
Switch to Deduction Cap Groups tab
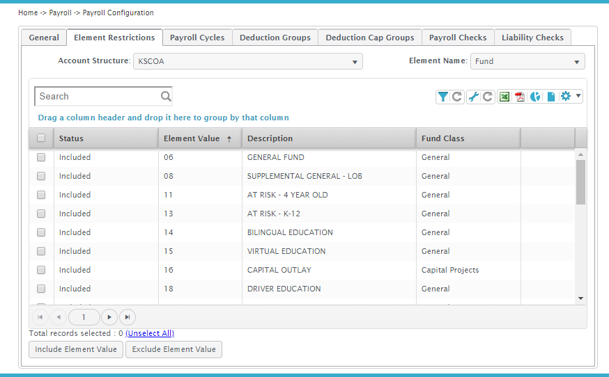[x=370, y=38]
